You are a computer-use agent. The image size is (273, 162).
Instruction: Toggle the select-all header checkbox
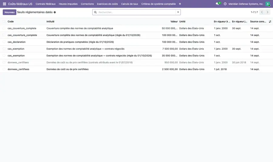[x=4, y=22]
